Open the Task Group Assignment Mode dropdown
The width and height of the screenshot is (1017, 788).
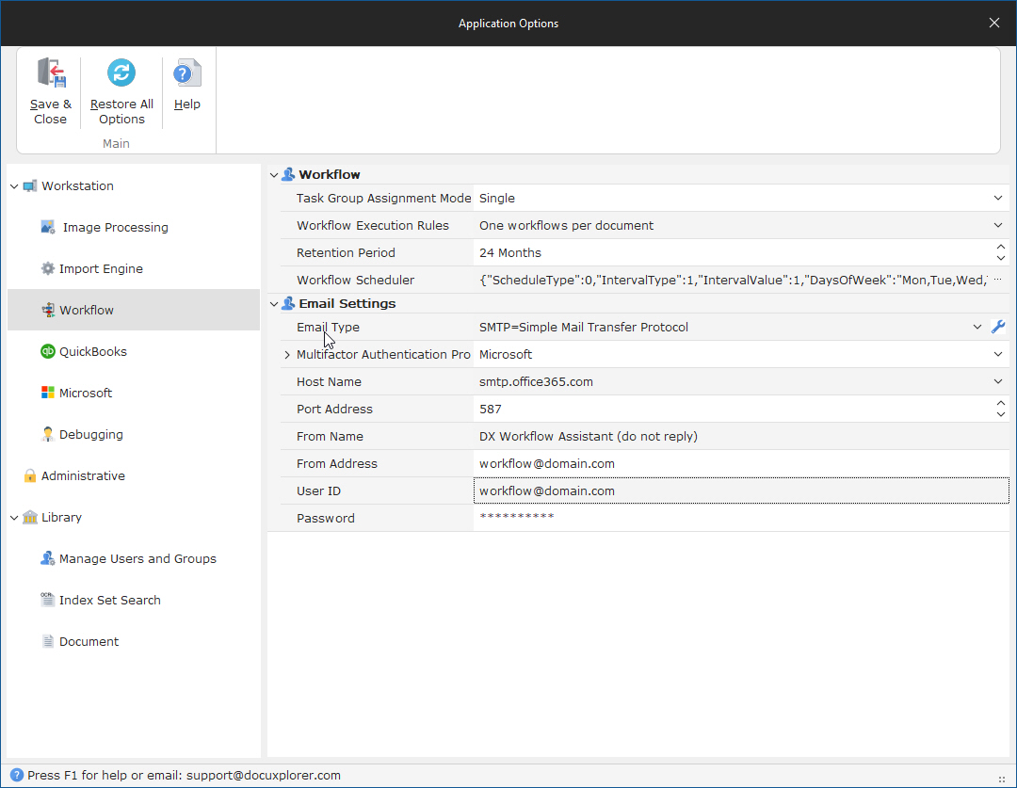tap(998, 199)
